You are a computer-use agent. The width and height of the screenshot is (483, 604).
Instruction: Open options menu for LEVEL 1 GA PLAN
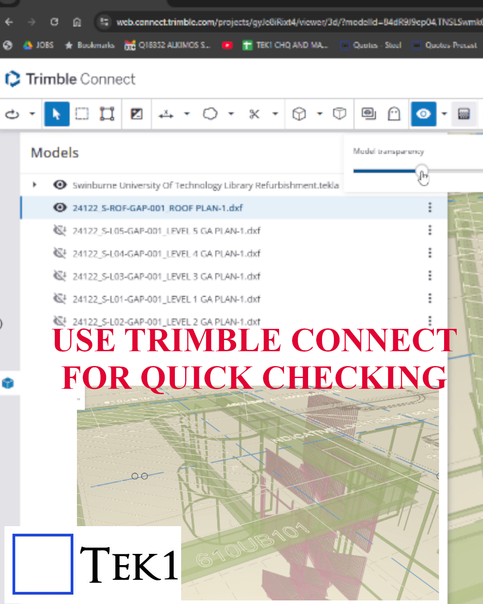(430, 298)
